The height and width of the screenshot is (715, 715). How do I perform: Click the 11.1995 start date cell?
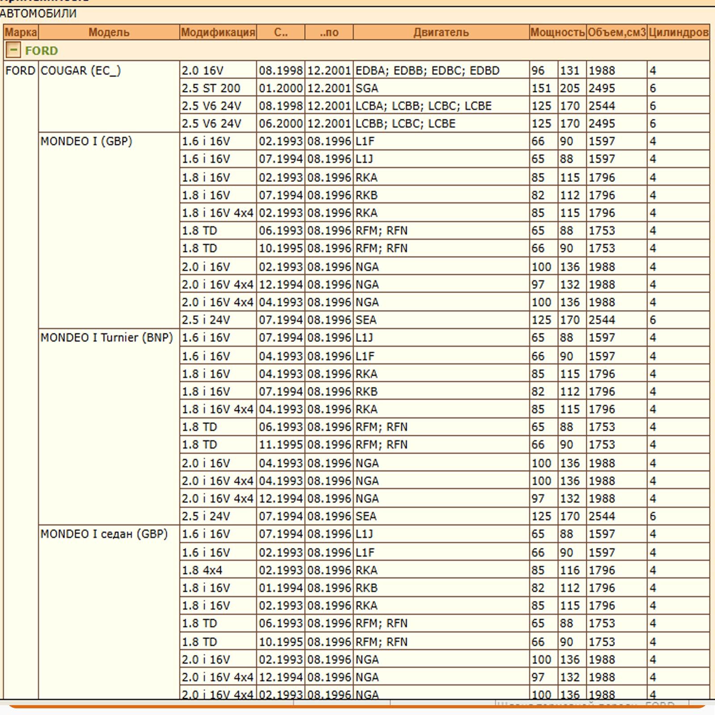tap(281, 445)
